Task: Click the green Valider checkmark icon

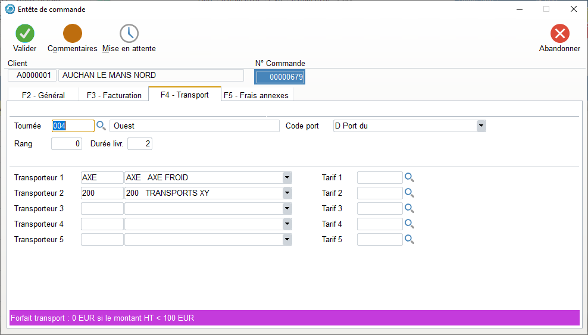Action: [25, 34]
